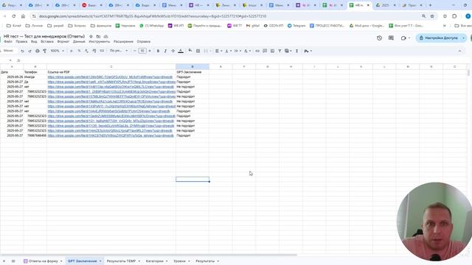Open the Формат menu
Viewport: 472px width, 265px height.
pyautogui.click(x=63, y=41)
